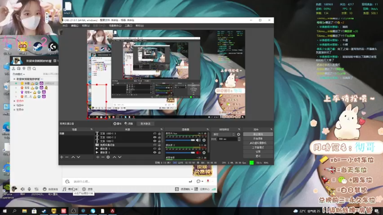Screen dimensions: 383x215
Task: Open the transition type dropdown
Action: pos(224,134)
